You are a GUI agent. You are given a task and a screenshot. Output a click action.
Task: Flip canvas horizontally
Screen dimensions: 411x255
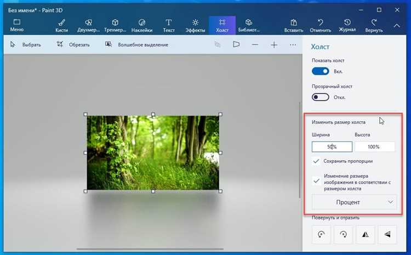coord(366,234)
